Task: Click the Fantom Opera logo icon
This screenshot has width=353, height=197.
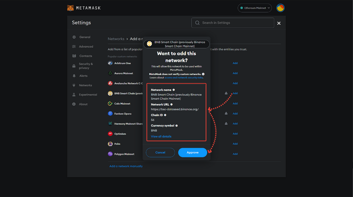Action: pos(110,113)
